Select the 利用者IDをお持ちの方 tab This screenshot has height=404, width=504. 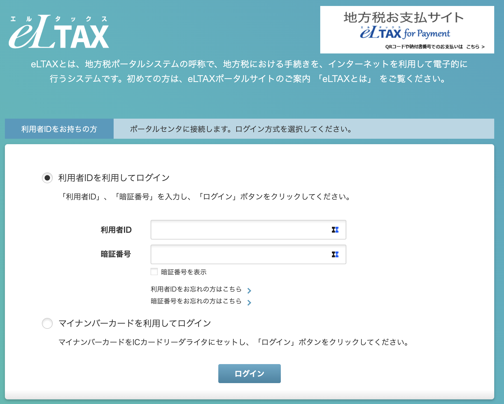click(59, 129)
